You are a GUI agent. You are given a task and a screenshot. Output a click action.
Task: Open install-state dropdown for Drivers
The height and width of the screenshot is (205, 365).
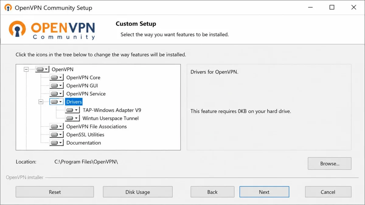57,102
